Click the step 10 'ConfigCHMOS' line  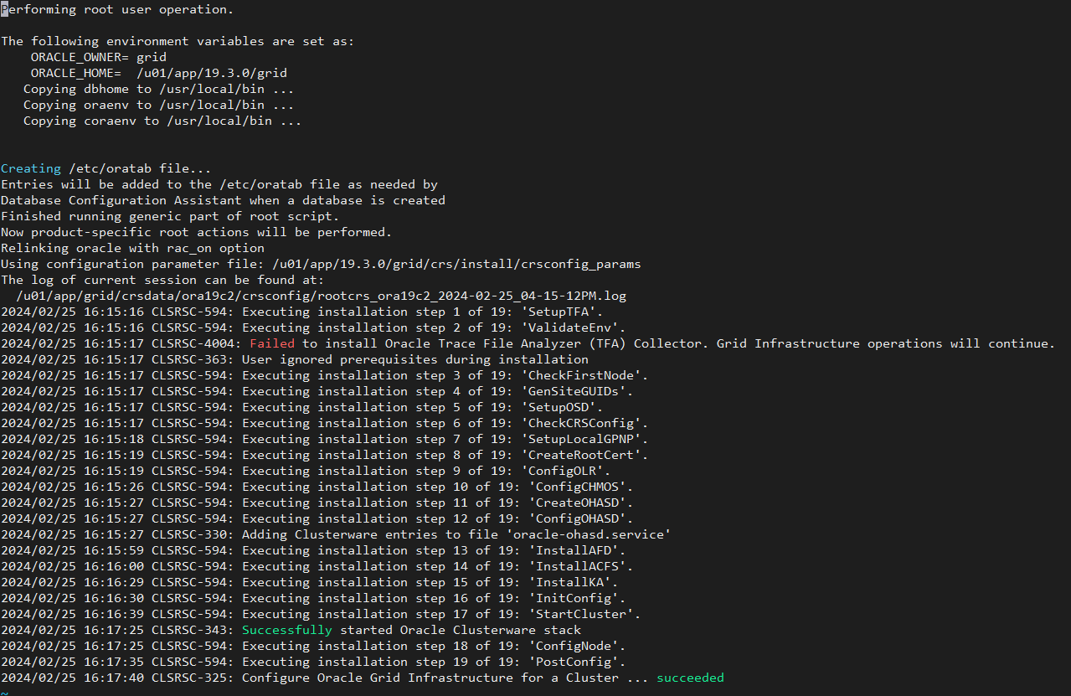(x=317, y=487)
